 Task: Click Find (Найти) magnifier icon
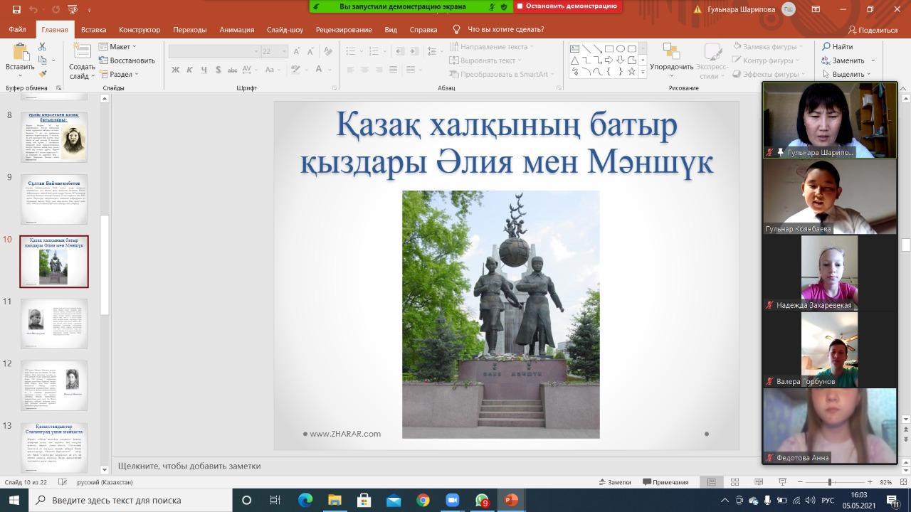pos(827,47)
